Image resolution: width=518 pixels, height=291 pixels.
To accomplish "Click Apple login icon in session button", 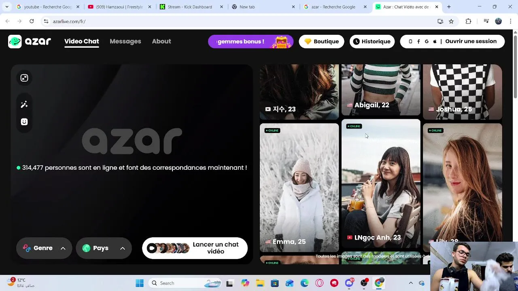I will pos(435,41).
